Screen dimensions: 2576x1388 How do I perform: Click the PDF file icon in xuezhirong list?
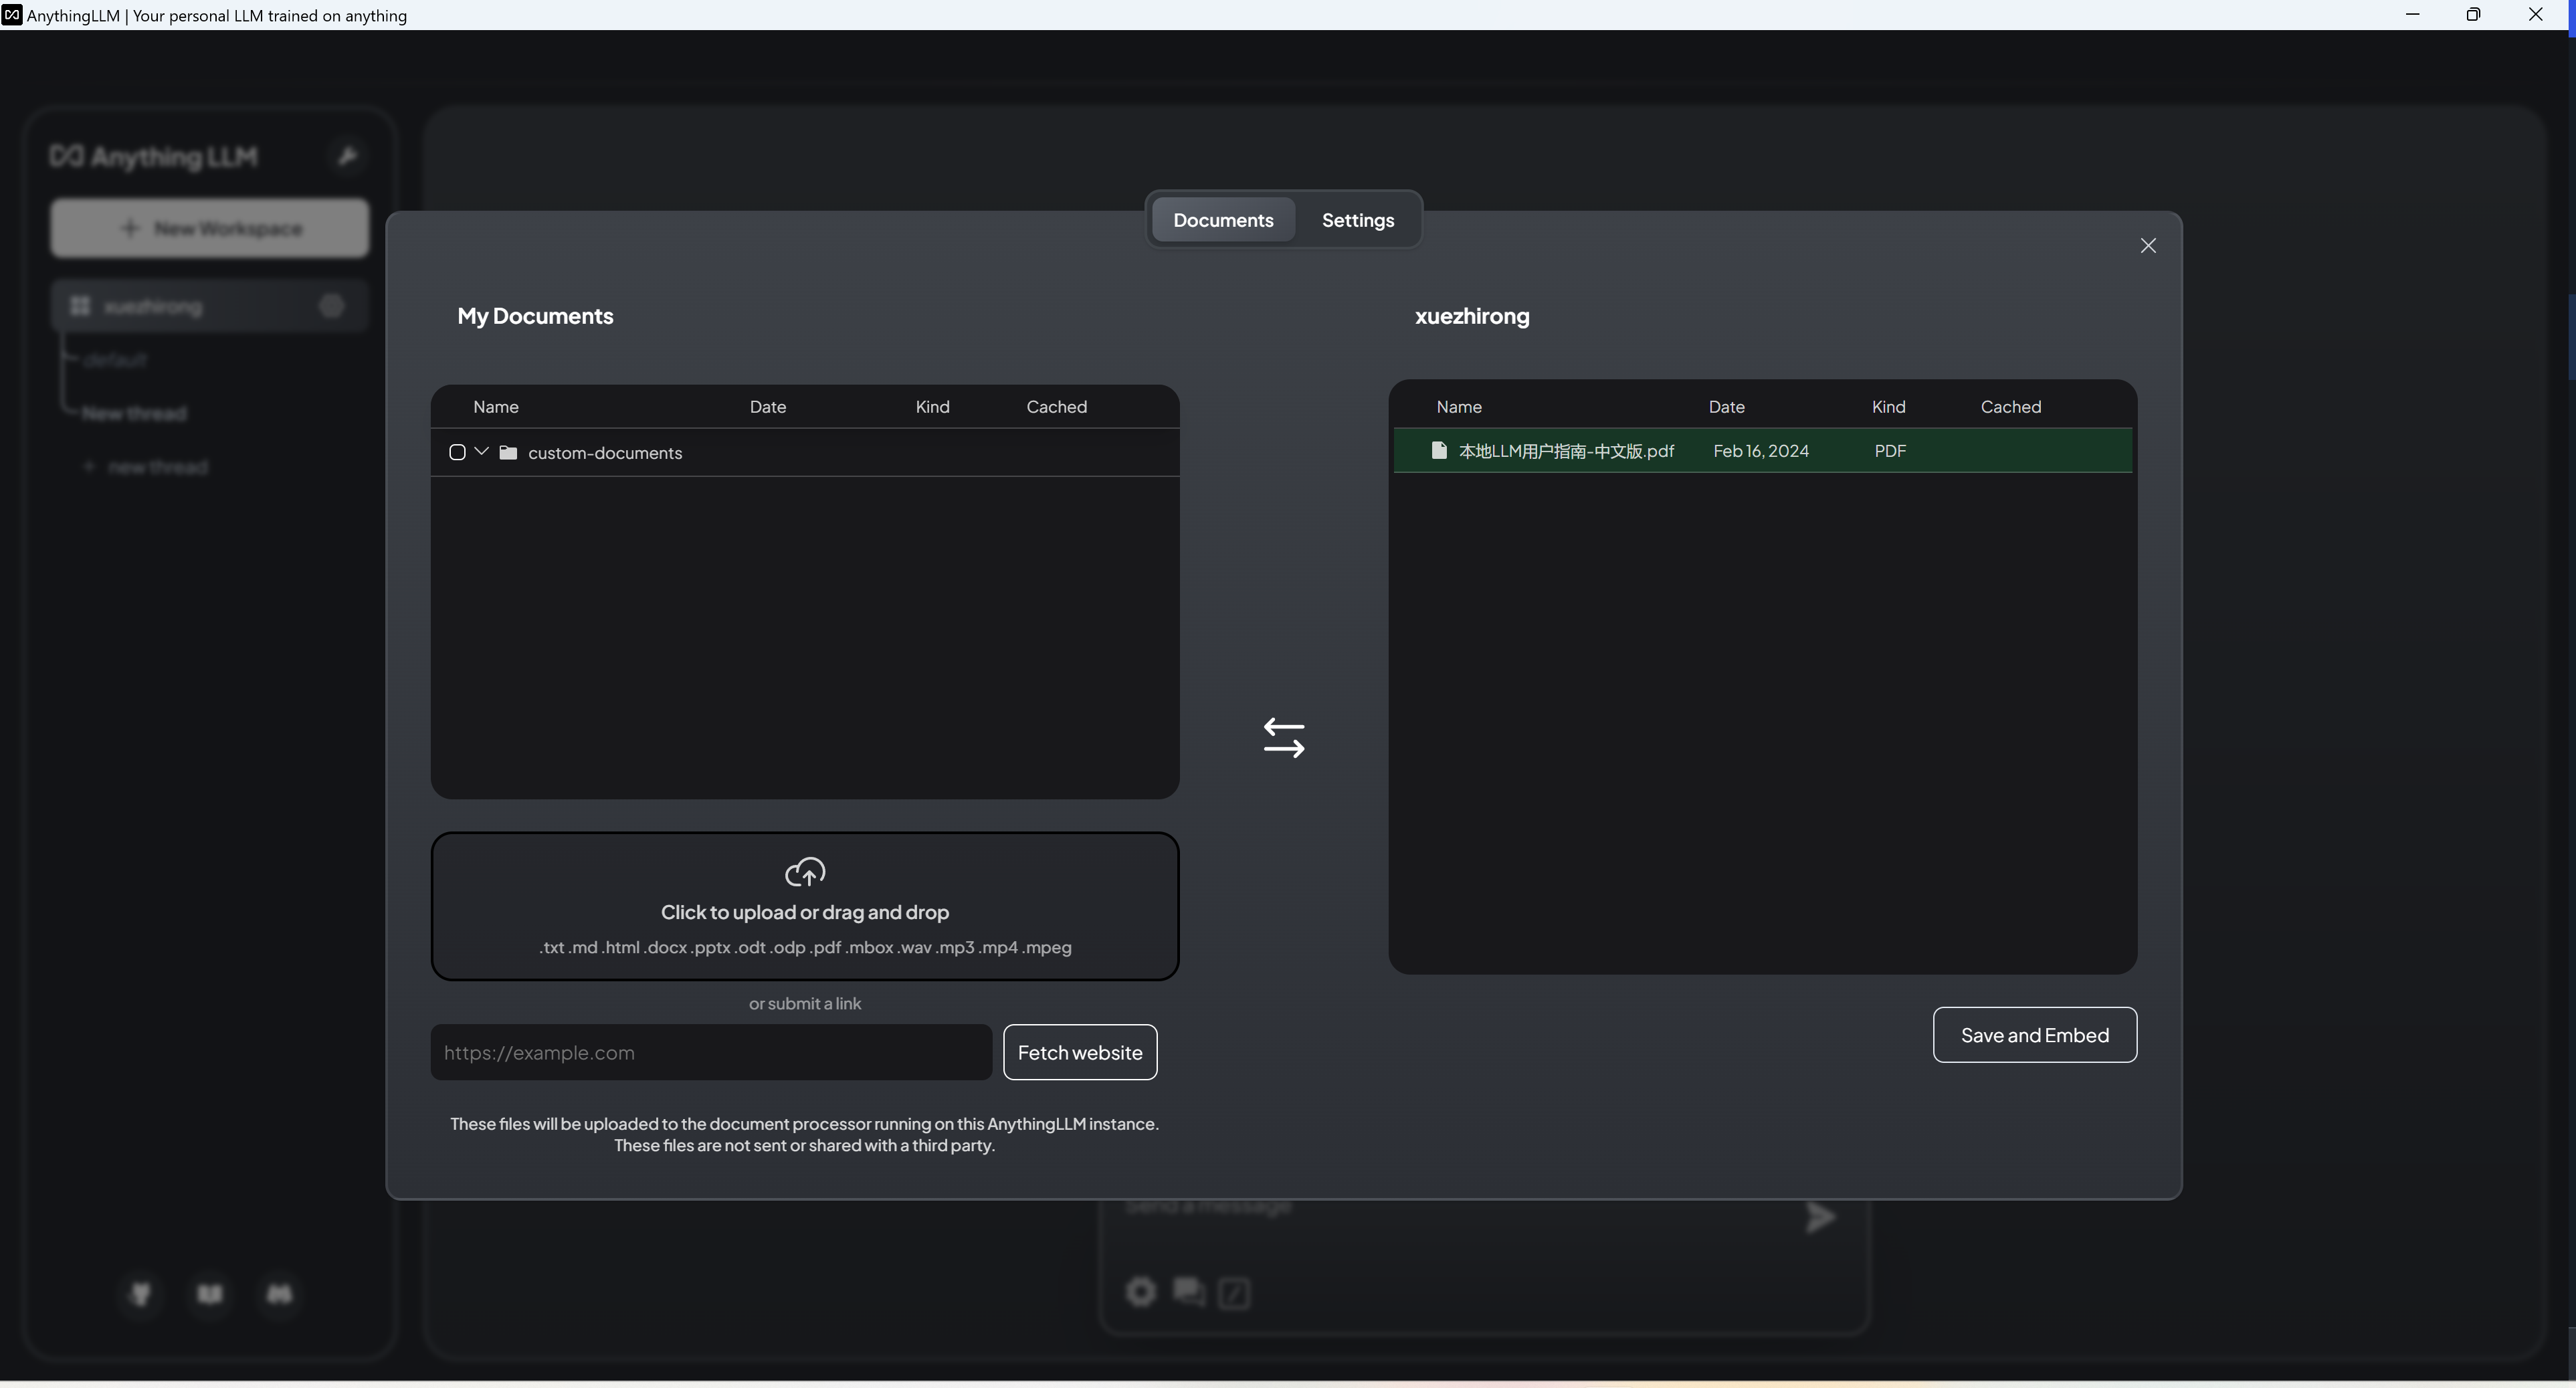point(1439,451)
